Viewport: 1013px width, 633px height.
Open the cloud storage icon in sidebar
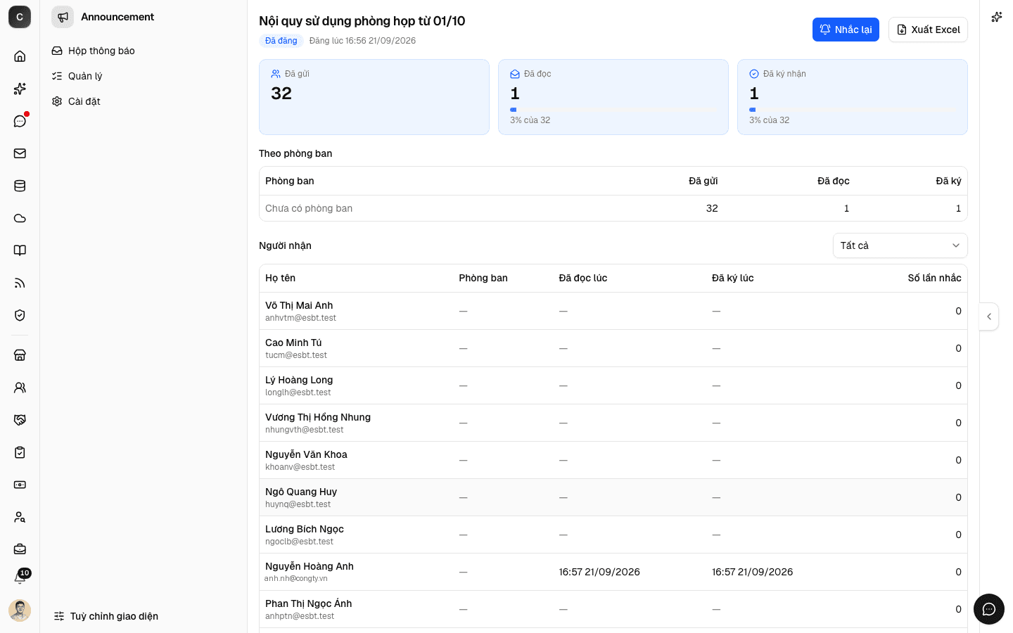[x=20, y=218]
